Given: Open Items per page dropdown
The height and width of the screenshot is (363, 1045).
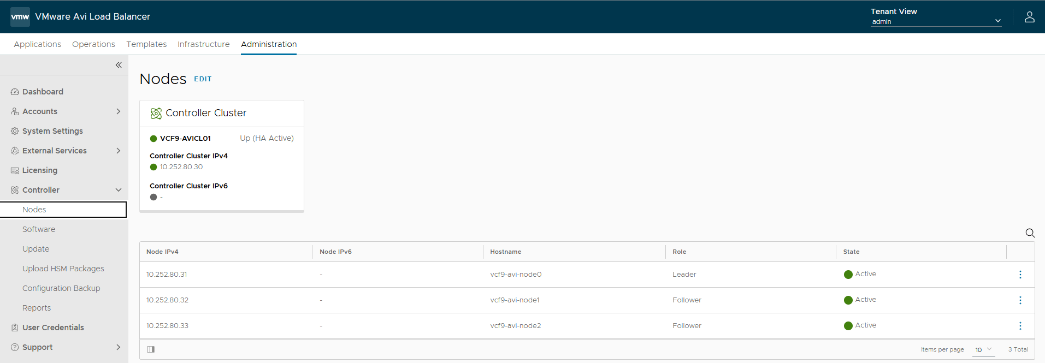Looking at the screenshot, I should click(983, 350).
